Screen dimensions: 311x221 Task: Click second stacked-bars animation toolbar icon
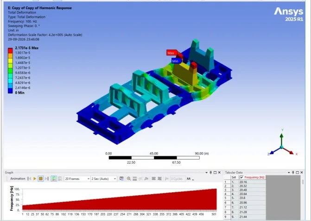pos(159,178)
